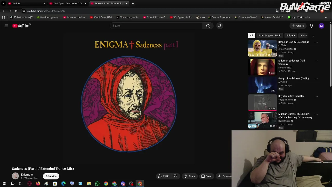This screenshot has width=332, height=187.
Task: Download the Sadeness video
Action: pos(224,176)
